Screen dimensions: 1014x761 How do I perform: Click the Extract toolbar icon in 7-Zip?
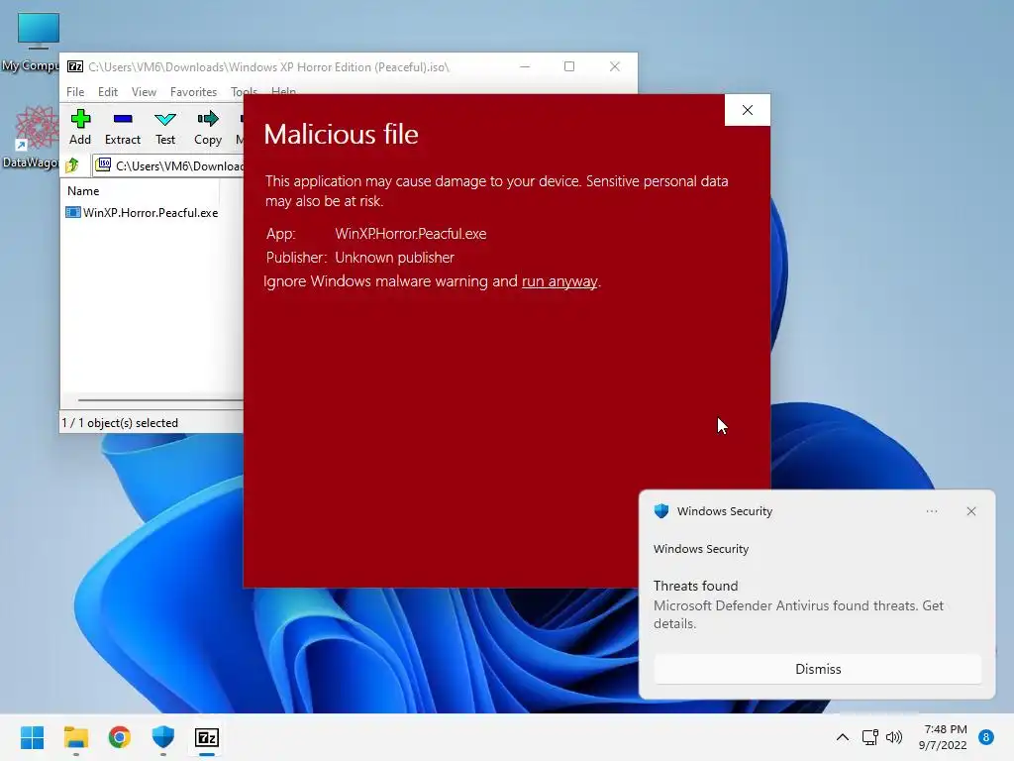[122, 128]
